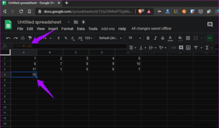
Task: Toggle italic formatting
Action: pos(155,38)
